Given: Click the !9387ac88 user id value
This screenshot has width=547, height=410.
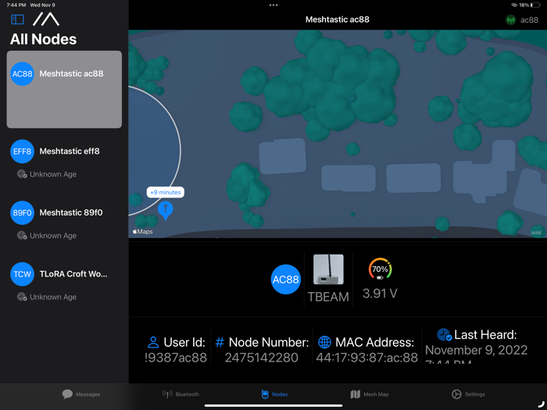Looking at the screenshot, I should tap(176, 358).
